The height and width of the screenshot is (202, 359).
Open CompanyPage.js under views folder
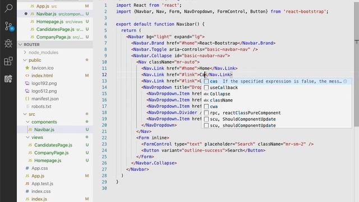[55, 153]
